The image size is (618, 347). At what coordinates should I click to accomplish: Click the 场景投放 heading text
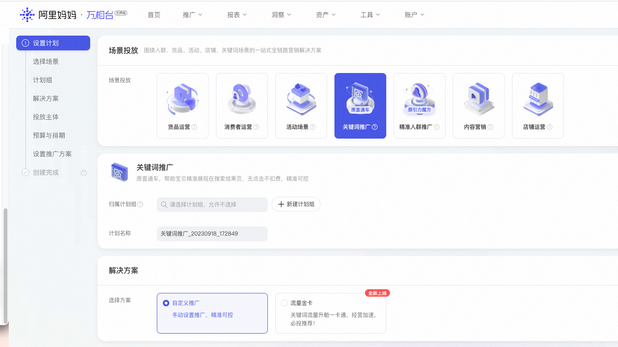click(124, 50)
